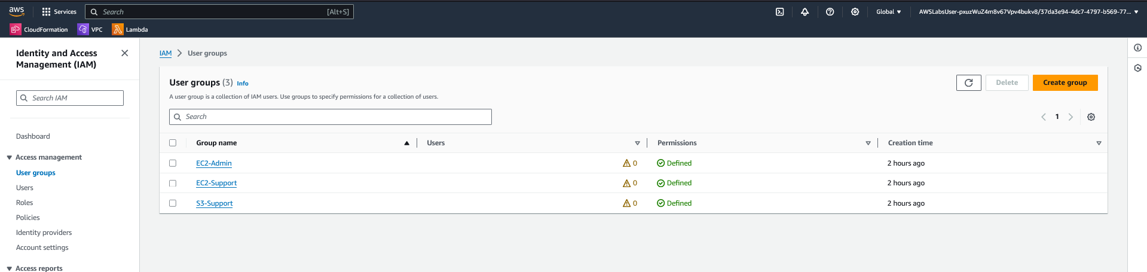Click EC2-Admin creation time '2 hours ago'

pyautogui.click(x=906, y=163)
